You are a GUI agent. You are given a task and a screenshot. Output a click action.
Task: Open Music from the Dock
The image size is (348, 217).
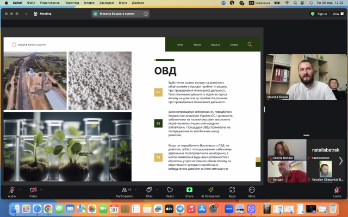tap(191, 208)
